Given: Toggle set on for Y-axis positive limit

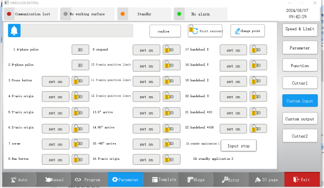Looking at the screenshot, I should (146, 81).
